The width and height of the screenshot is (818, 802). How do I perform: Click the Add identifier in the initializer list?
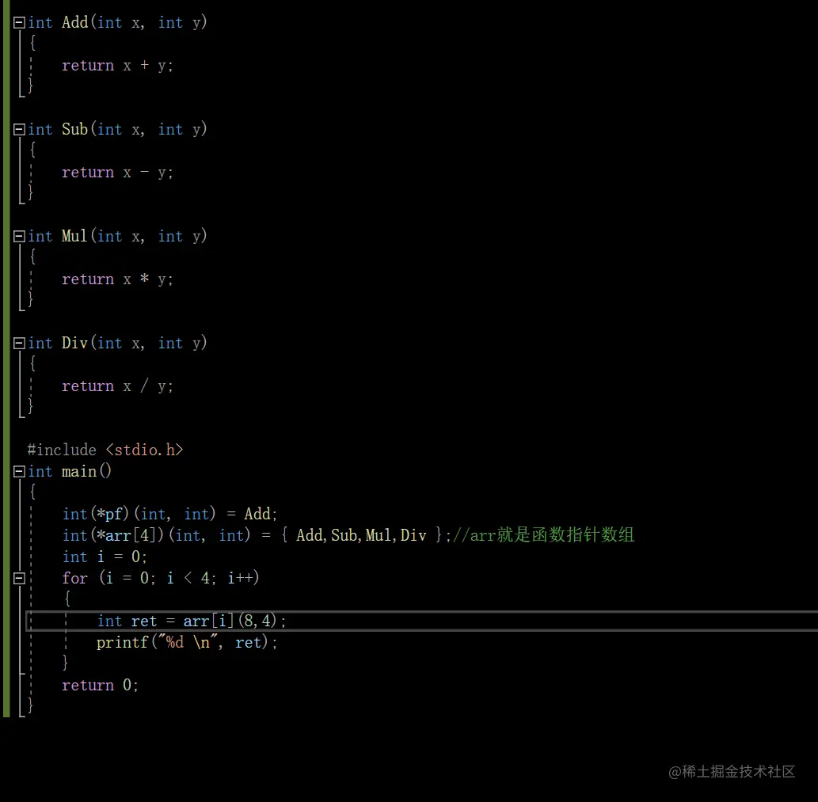[309, 535]
